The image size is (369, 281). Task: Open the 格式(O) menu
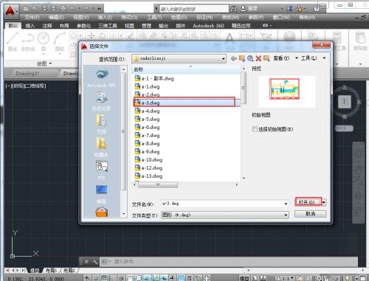tap(129, 17)
